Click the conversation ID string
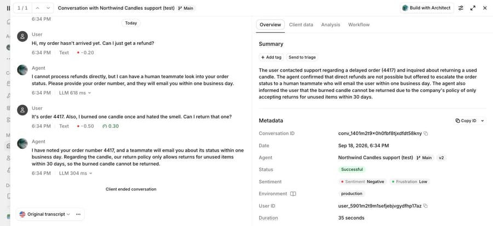493x226 pixels. click(380, 134)
